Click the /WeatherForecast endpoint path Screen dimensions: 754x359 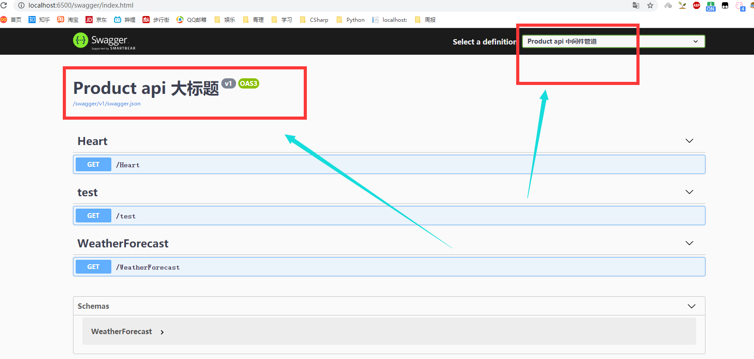tap(148, 267)
